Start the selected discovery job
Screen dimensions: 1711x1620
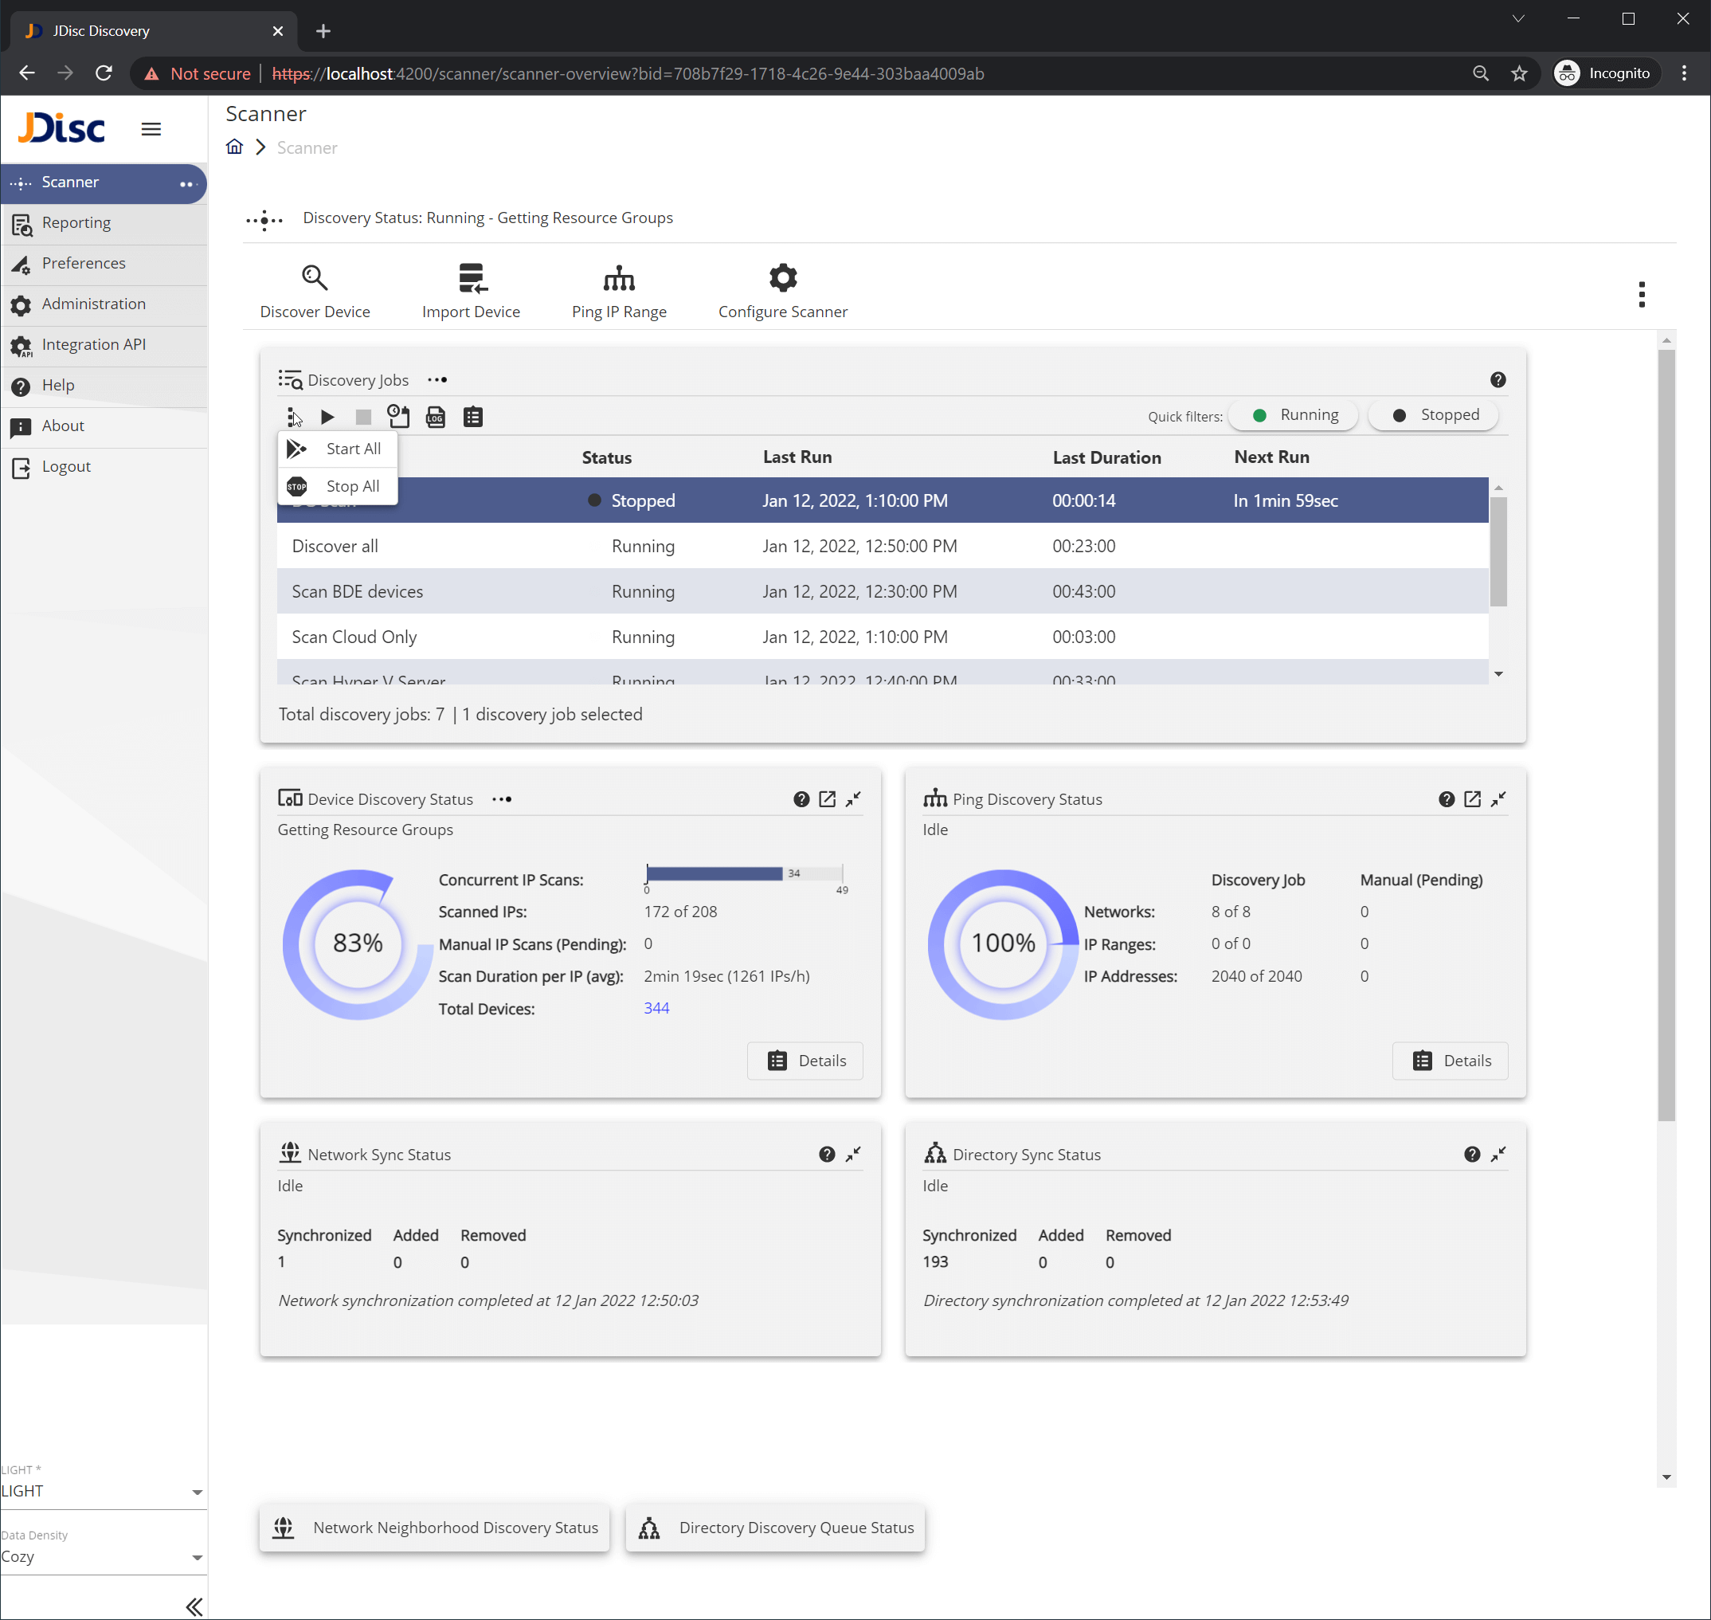tap(327, 417)
